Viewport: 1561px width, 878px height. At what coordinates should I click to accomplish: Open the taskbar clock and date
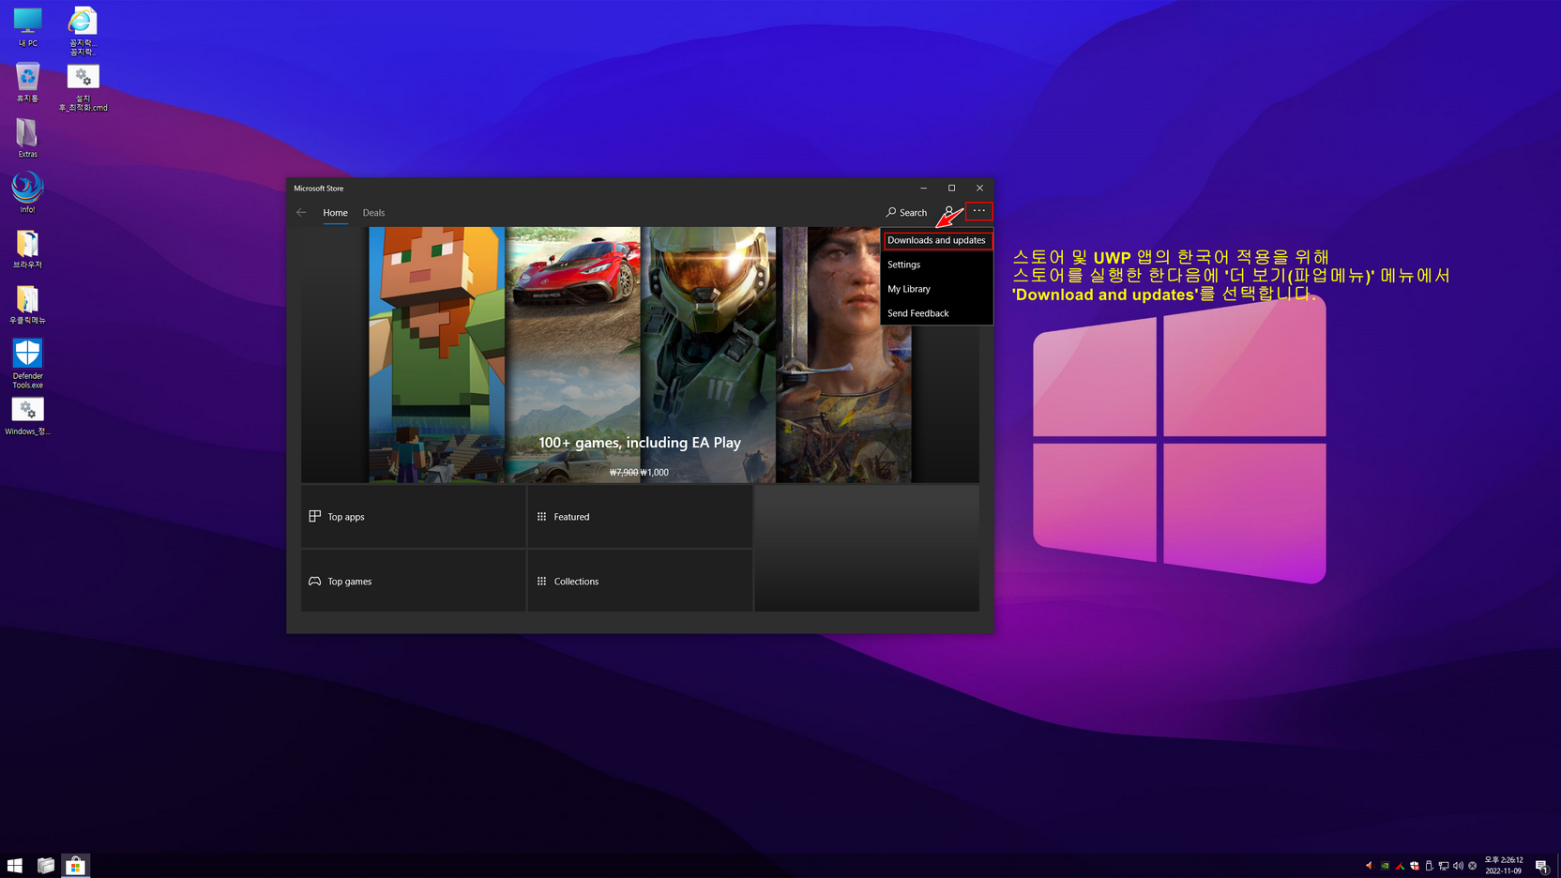coord(1504,865)
